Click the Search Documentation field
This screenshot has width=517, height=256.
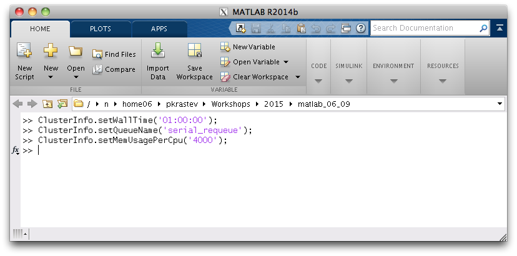tap(425, 28)
